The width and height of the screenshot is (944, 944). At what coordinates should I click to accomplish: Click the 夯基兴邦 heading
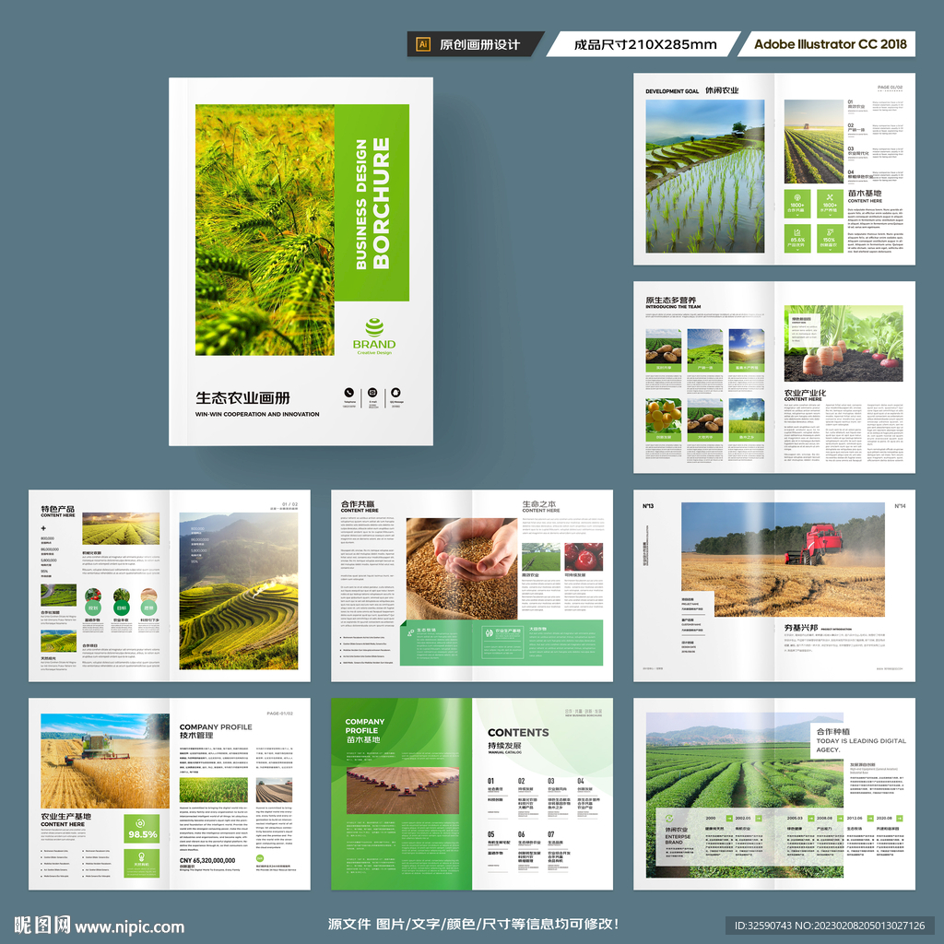[801, 628]
